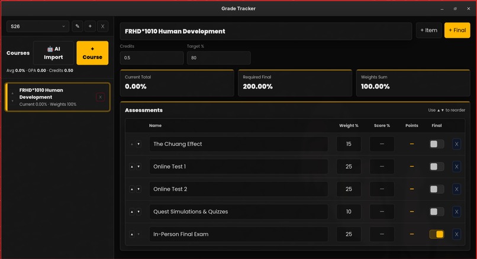Edit Online Test 2 name field
The image size is (477, 259).
(238, 189)
